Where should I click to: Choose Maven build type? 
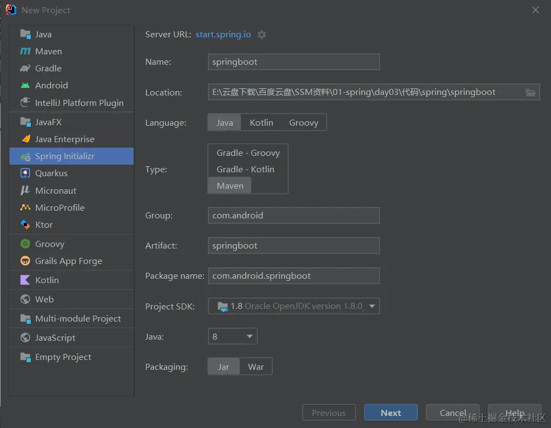[230, 185]
